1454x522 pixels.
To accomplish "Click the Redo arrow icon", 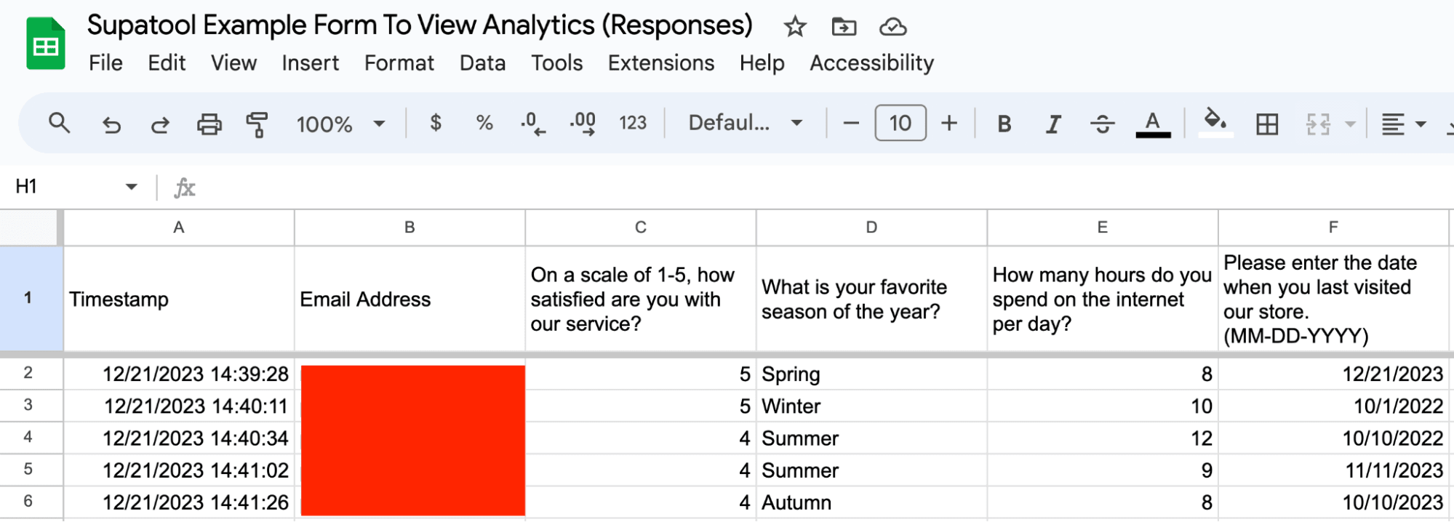I will click(160, 123).
